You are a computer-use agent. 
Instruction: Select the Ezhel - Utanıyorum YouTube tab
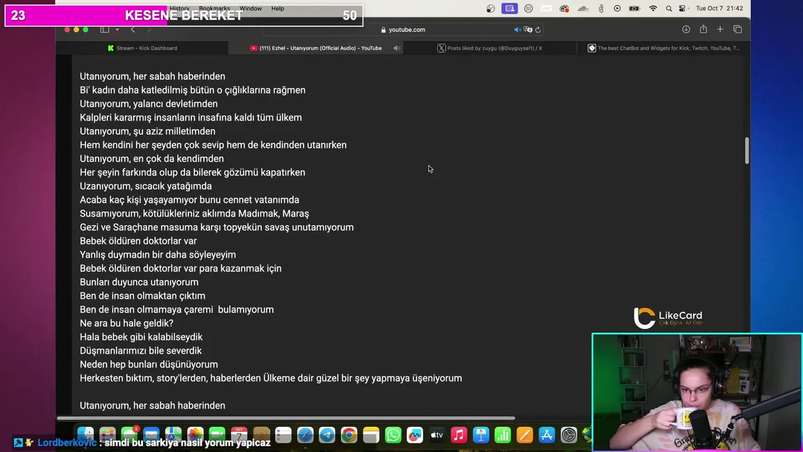coord(316,48)
